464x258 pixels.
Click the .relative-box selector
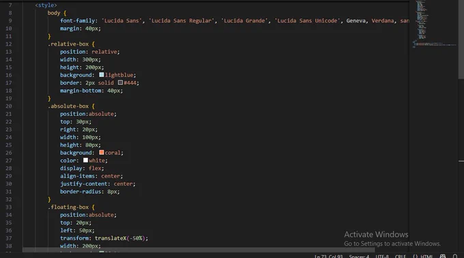[x=68, y=44]
